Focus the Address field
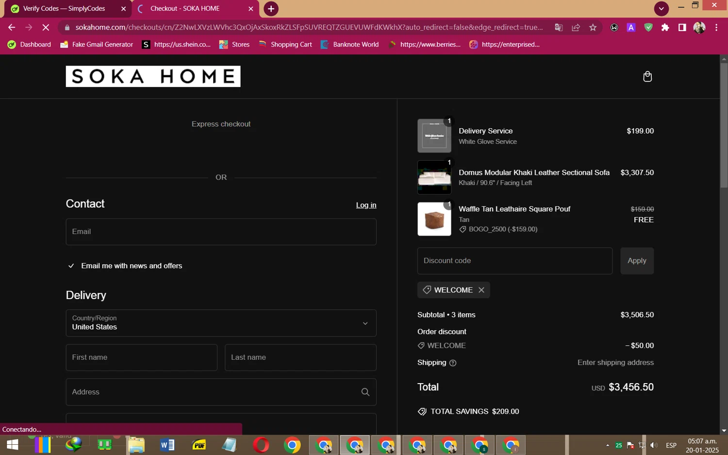This screenshot has height=455, width=728. (221, 392)
